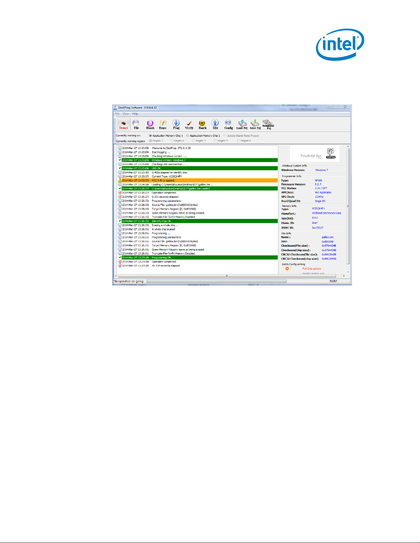Click the NUM status bar indicator
Image resolution: width=420 pixels, height=543 pixels.
click(333, 281)
